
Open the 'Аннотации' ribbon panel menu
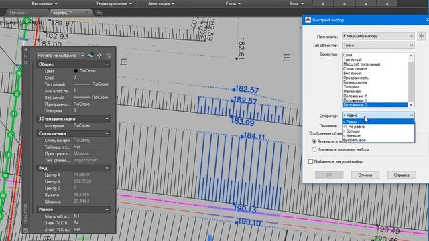click(x=161, y=3)
